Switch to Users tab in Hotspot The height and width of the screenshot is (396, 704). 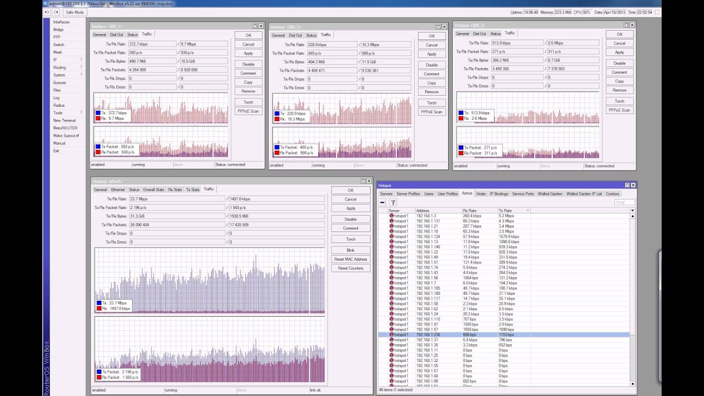(428, 194)
